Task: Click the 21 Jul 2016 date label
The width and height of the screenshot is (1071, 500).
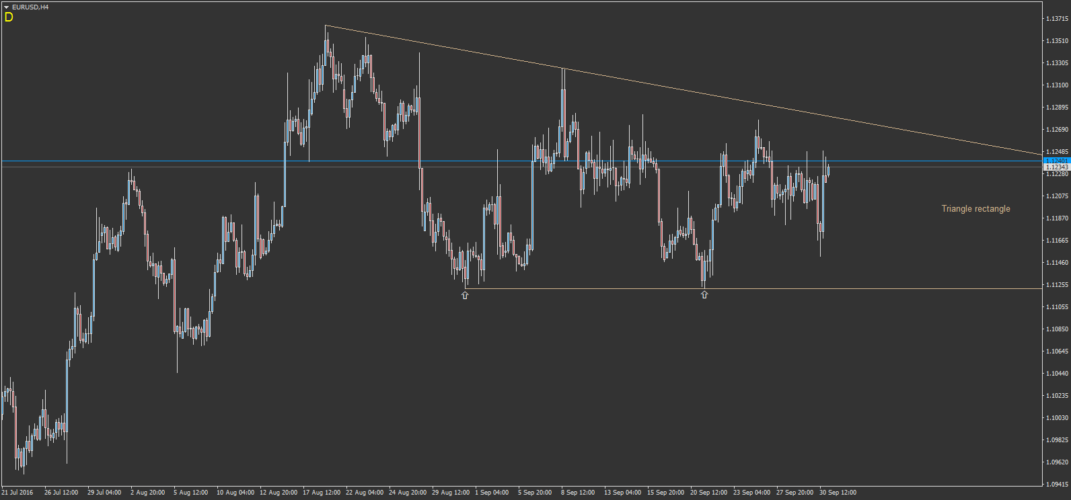Action: 17,493
